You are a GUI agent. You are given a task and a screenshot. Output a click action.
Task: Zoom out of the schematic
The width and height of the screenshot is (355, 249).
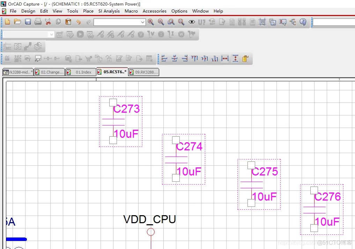161,22
